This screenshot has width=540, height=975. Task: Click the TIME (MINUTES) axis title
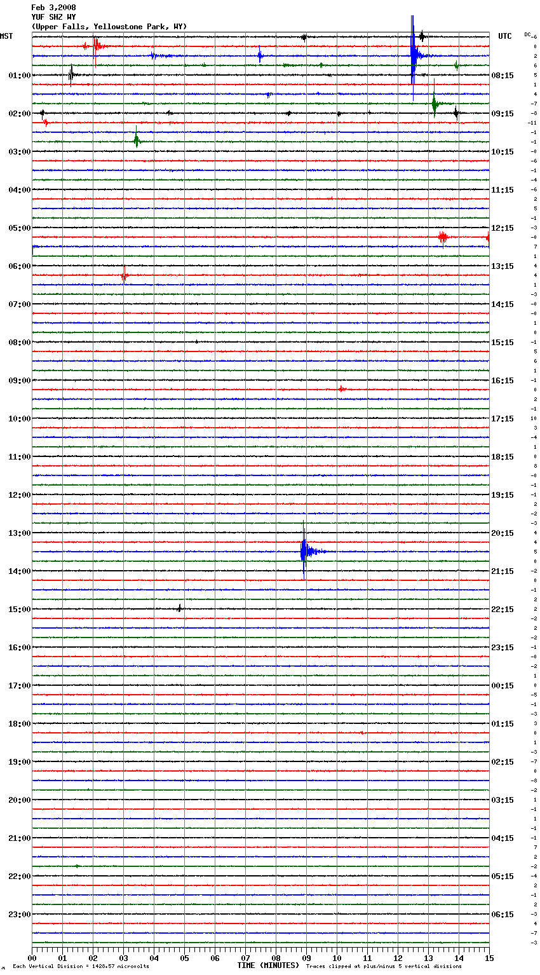[268, 965]
